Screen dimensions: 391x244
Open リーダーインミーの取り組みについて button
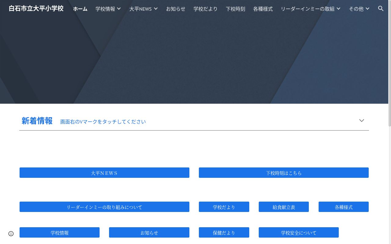(x=104, y=207)
